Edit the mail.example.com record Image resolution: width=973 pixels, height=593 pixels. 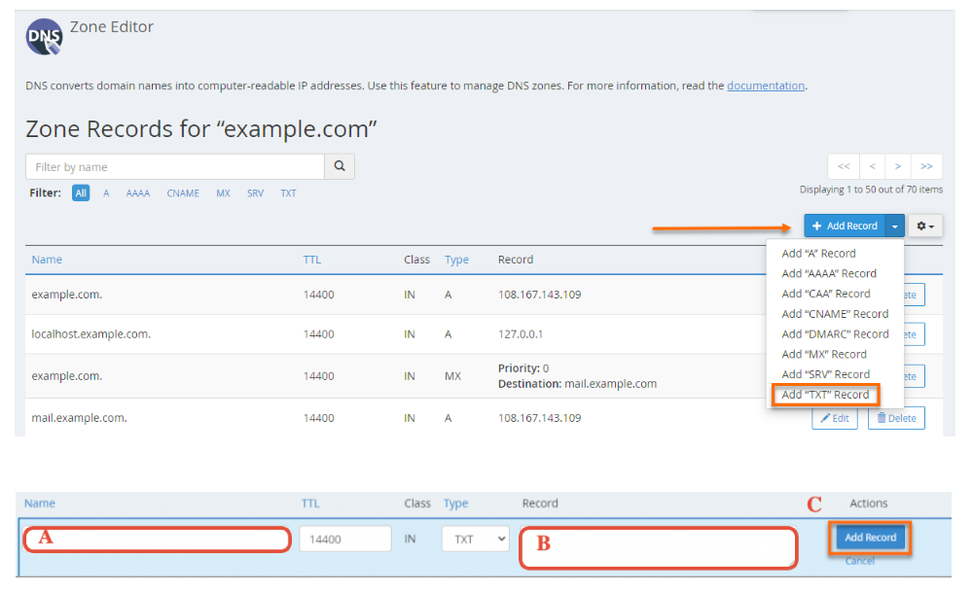tap(834, 418)
